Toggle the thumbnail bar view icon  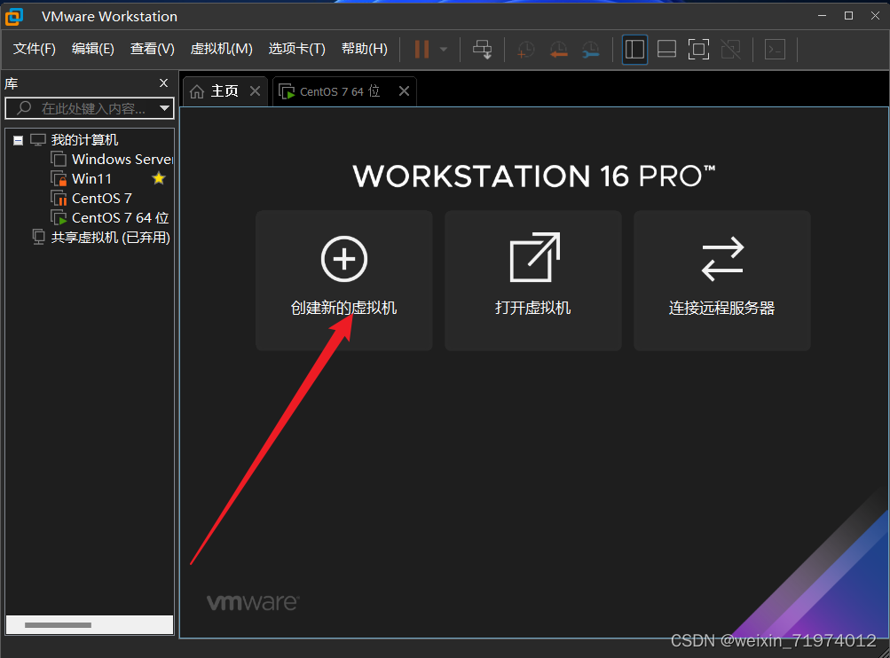pos(666,50)
